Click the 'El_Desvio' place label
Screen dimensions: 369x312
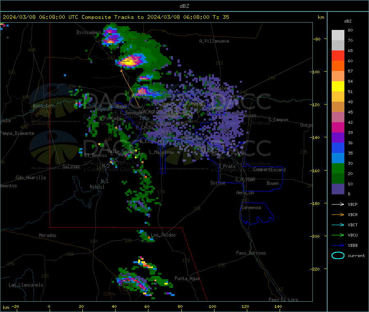pos(96,155)
